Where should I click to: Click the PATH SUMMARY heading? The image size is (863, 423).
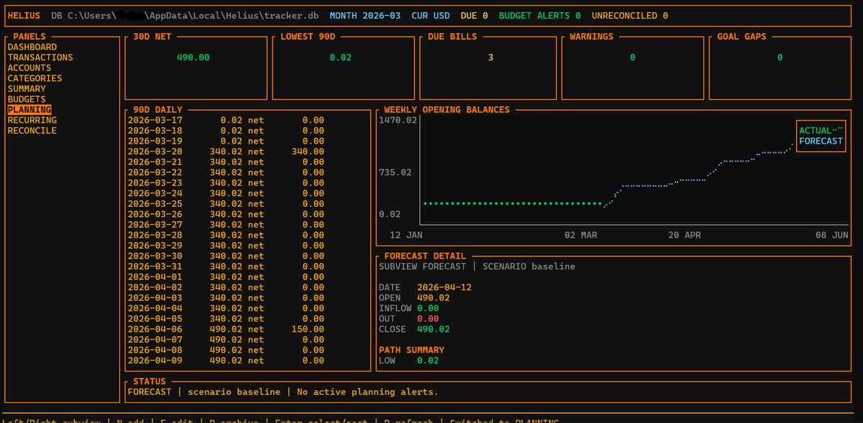click(x=411, y=350)
